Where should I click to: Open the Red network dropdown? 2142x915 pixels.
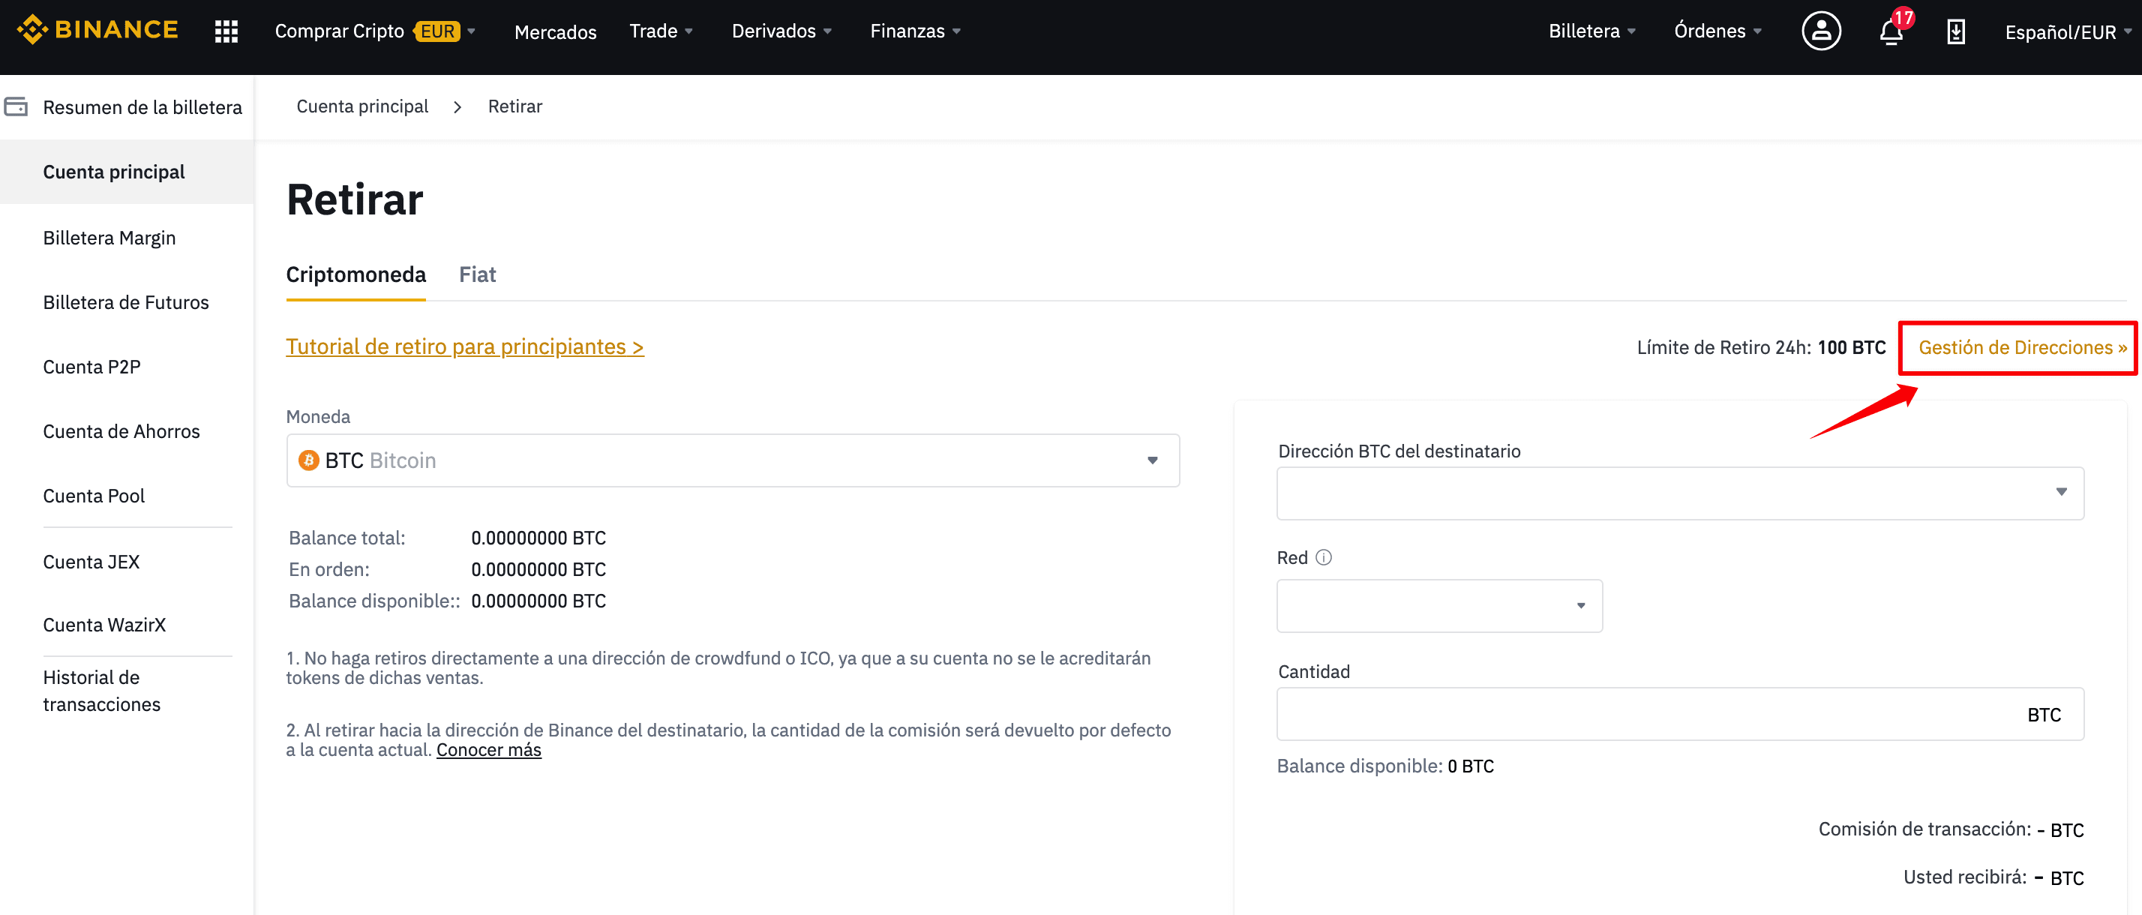click(1439, 605)
